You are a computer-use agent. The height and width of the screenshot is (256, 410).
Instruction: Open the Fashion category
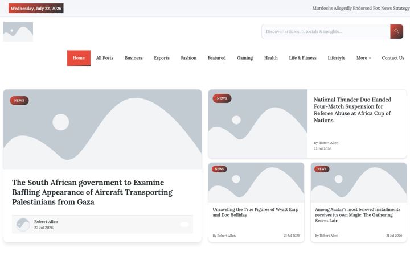tap(188, 58)
